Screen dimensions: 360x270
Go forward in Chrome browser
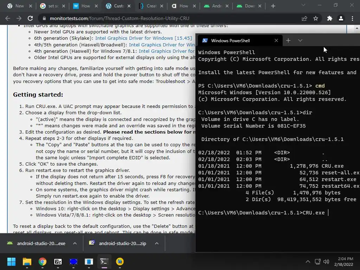coord(19,18)
